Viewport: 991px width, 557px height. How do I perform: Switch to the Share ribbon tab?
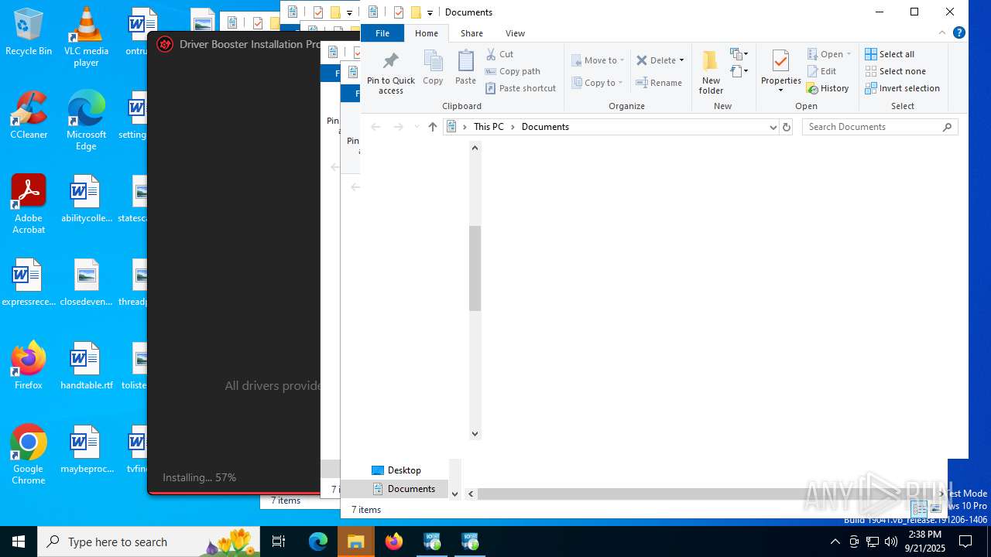point(471,33)
